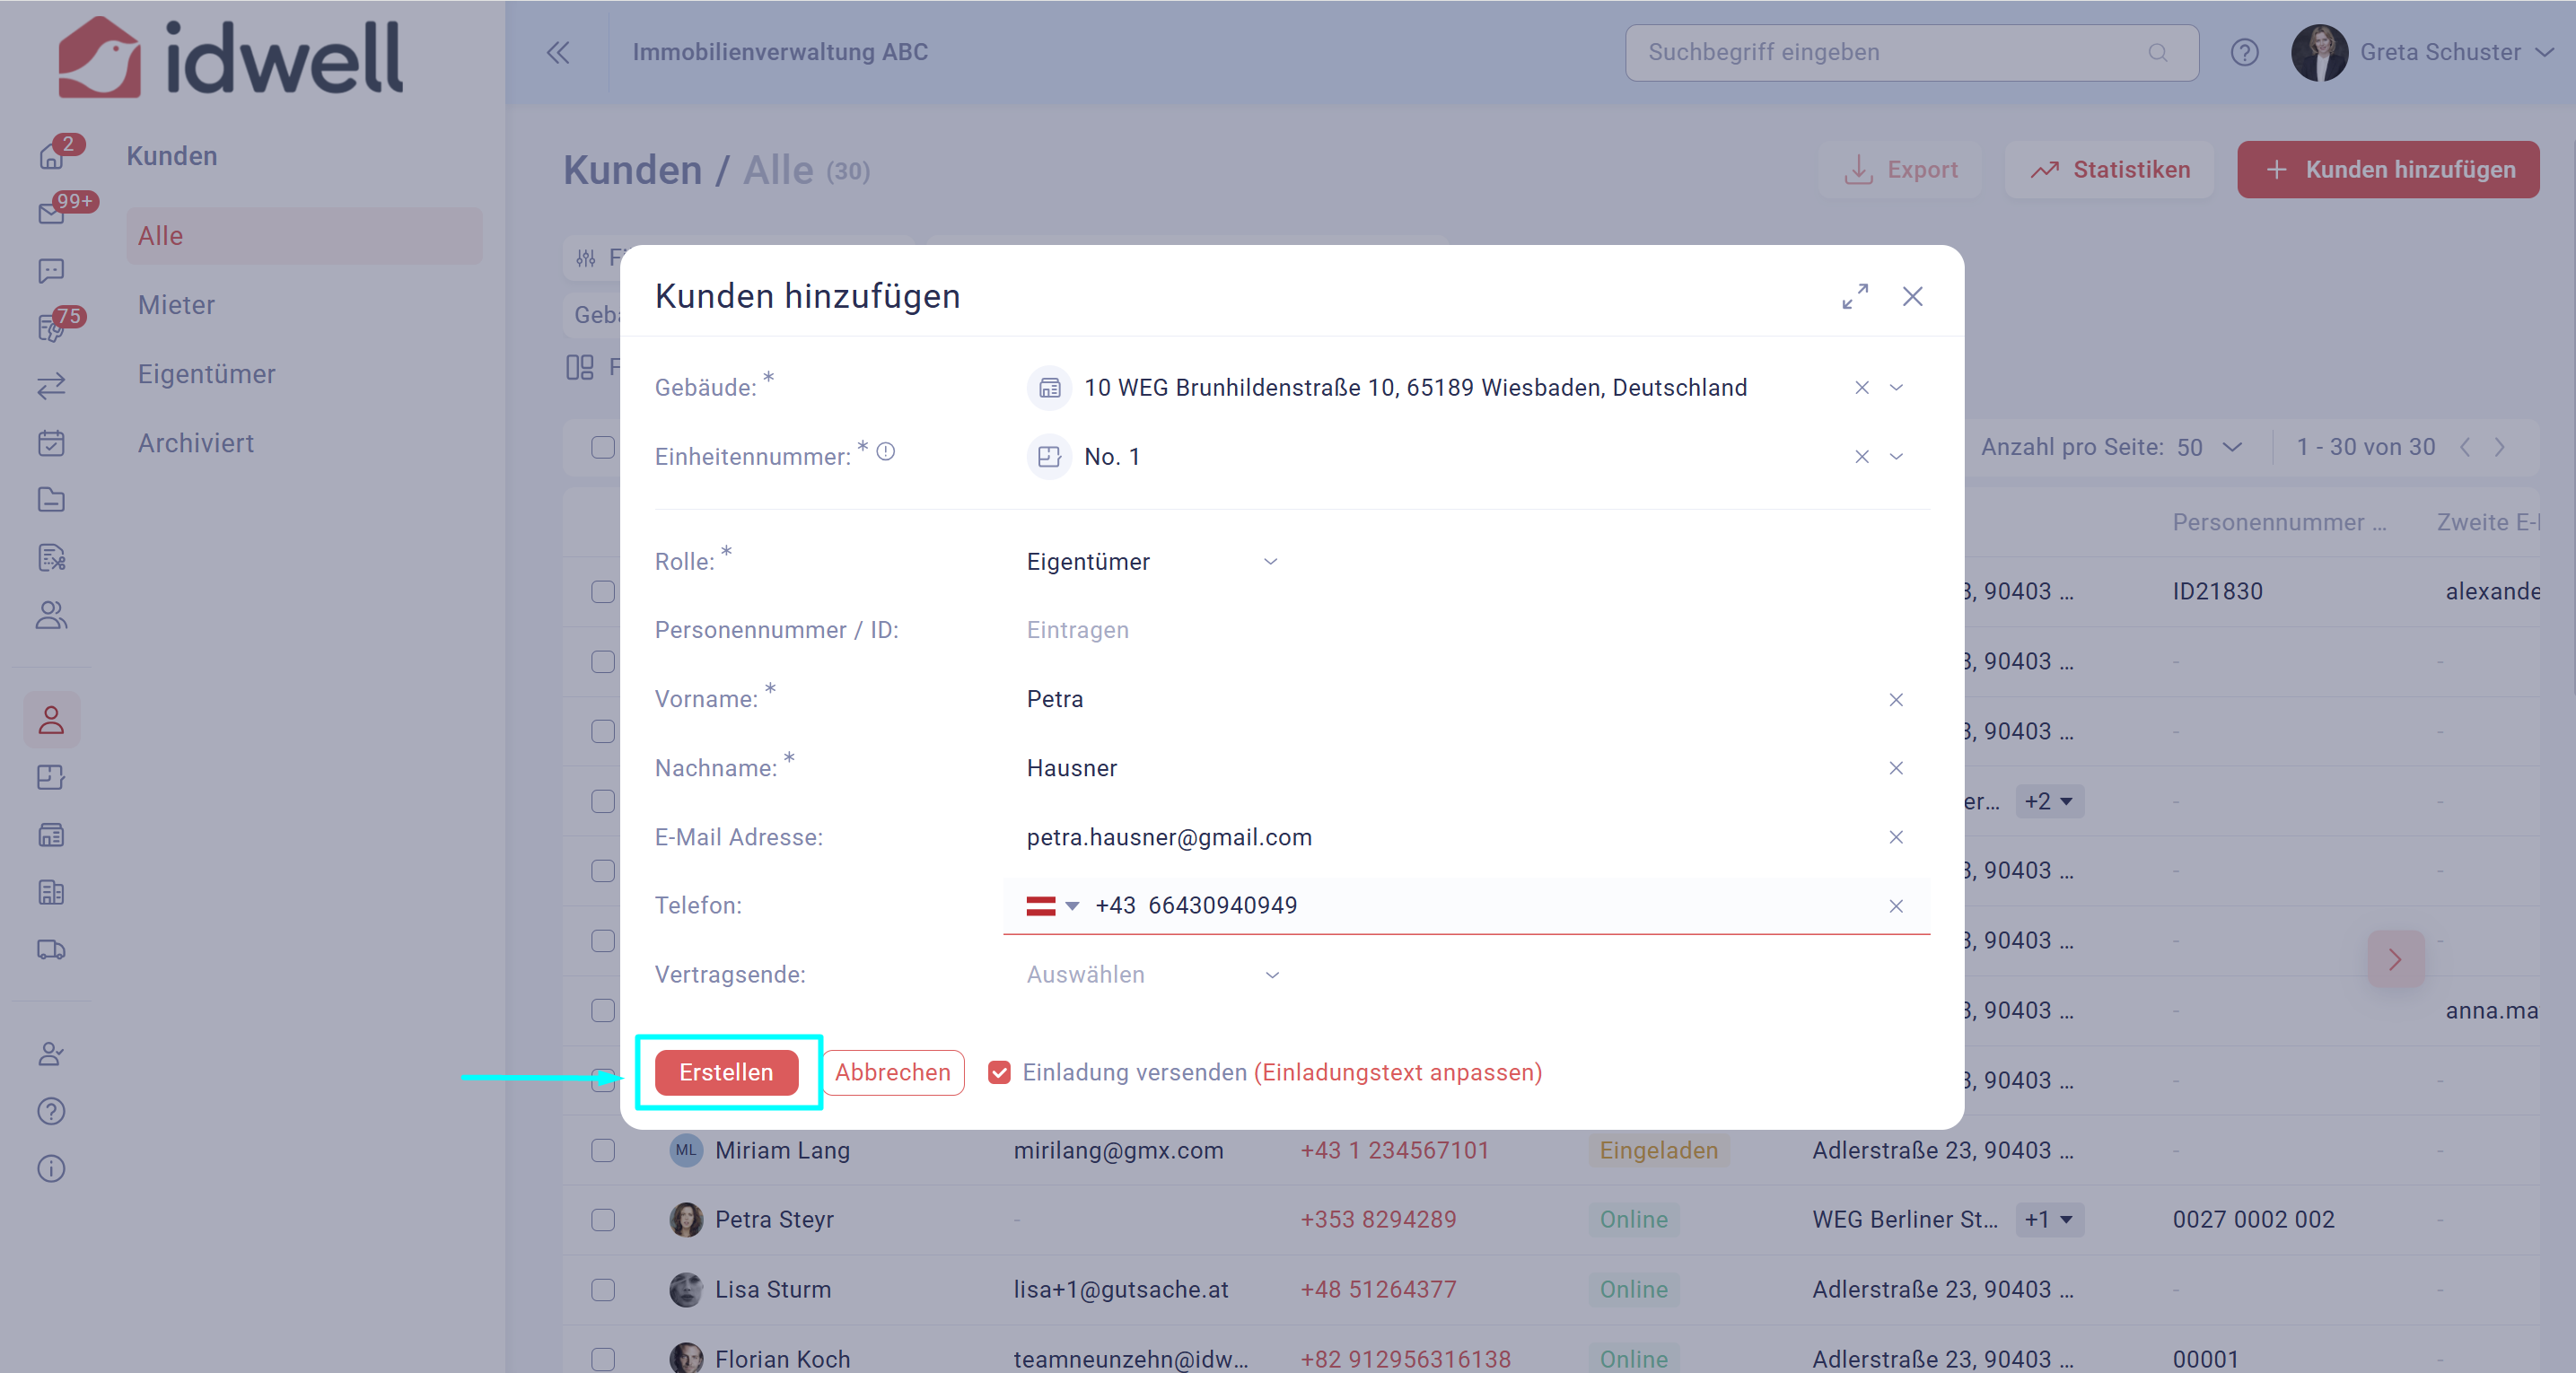Click the Statistiken button
This screenshot has width=2576, height=1373.
point(2109,170)
